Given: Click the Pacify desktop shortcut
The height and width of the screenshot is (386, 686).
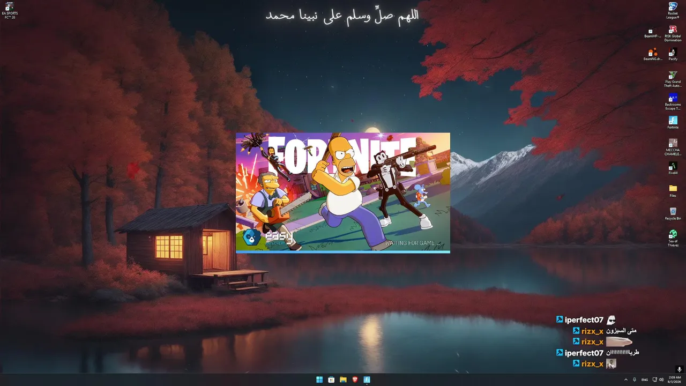Looking at the screenshot, I should tap(673, 55).
